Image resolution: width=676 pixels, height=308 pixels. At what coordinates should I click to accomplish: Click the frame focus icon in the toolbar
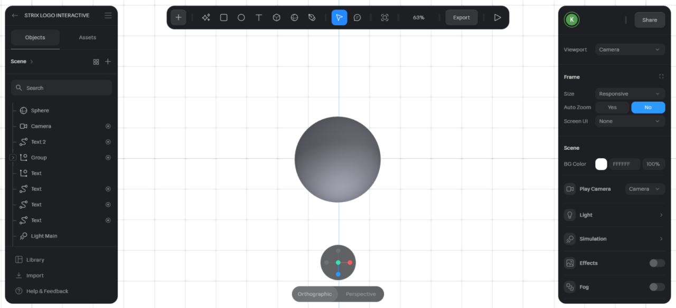[x=384, y=17]
